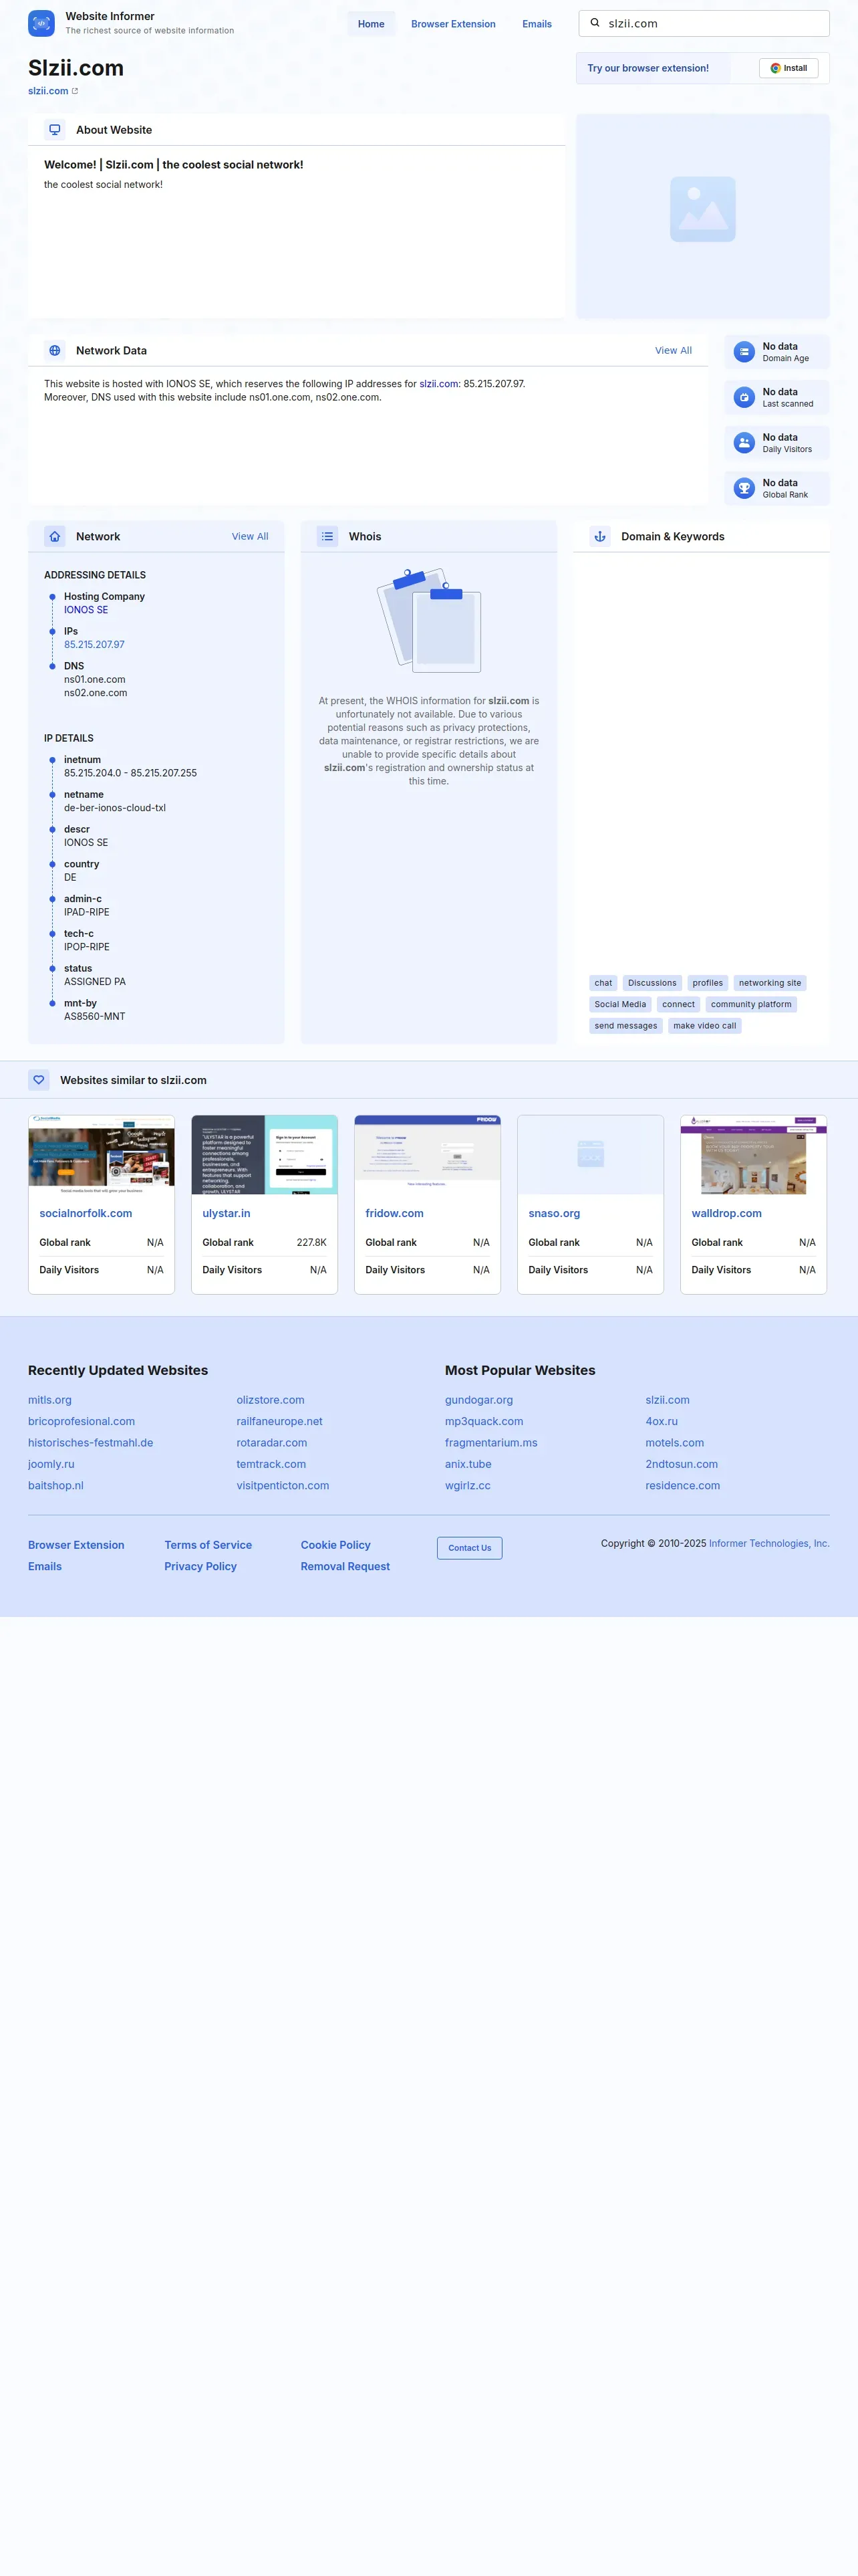Click the search field containing slzii.com
858x2576 pixels.
(x=704, y=23)
